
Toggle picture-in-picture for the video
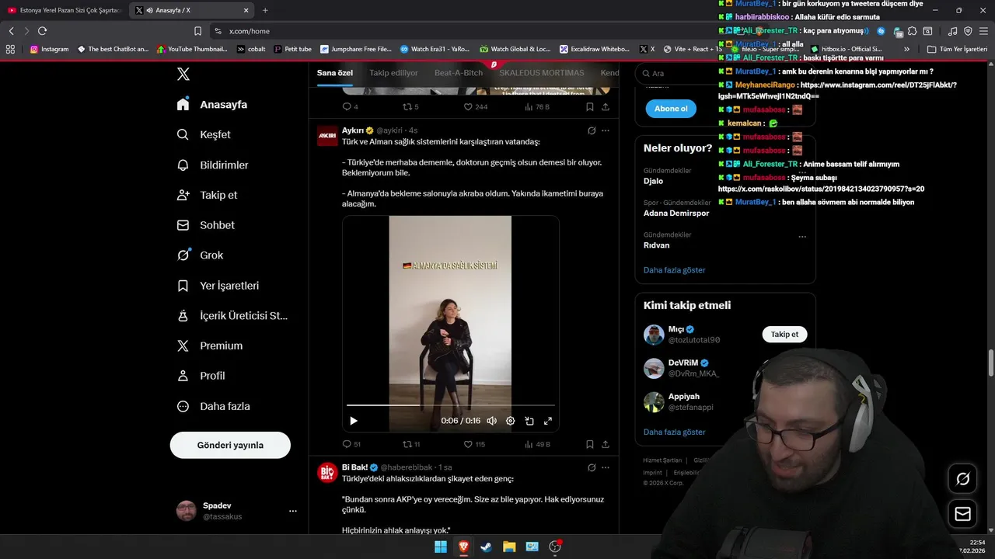pyautogui.click(x=529, y=421)
